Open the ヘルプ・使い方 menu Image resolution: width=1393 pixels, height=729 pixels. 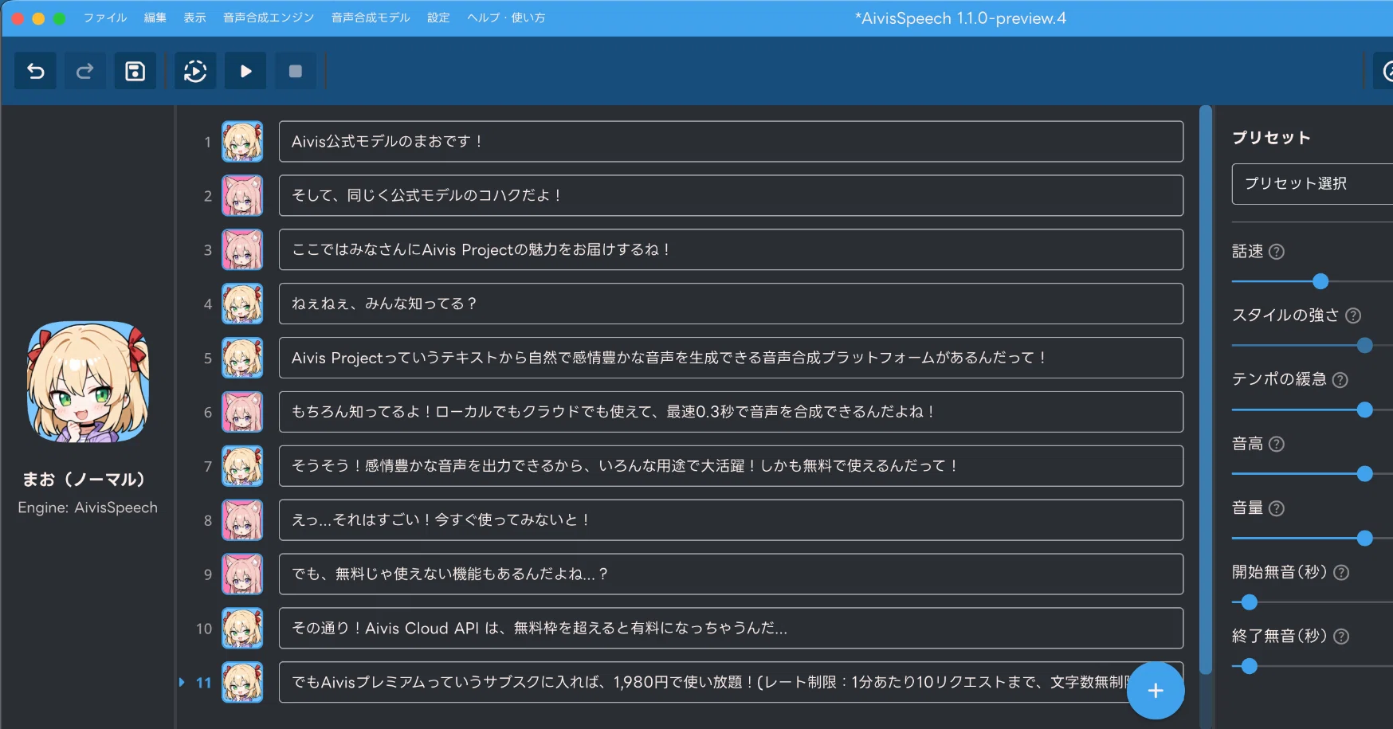[506, 18]
